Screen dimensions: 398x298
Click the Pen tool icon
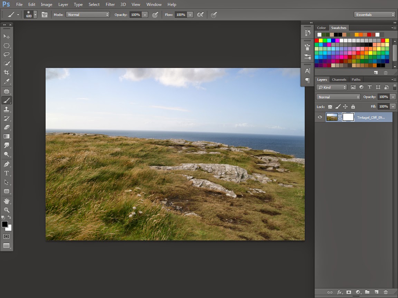tap(6, 164)
